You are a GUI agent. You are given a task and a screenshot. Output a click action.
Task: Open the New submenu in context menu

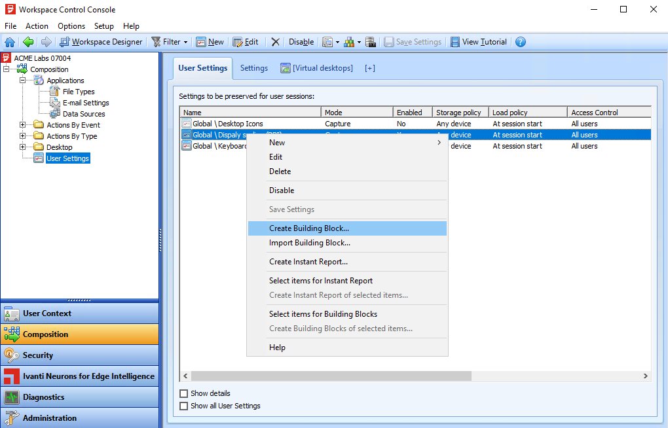[x=347, y=143]
